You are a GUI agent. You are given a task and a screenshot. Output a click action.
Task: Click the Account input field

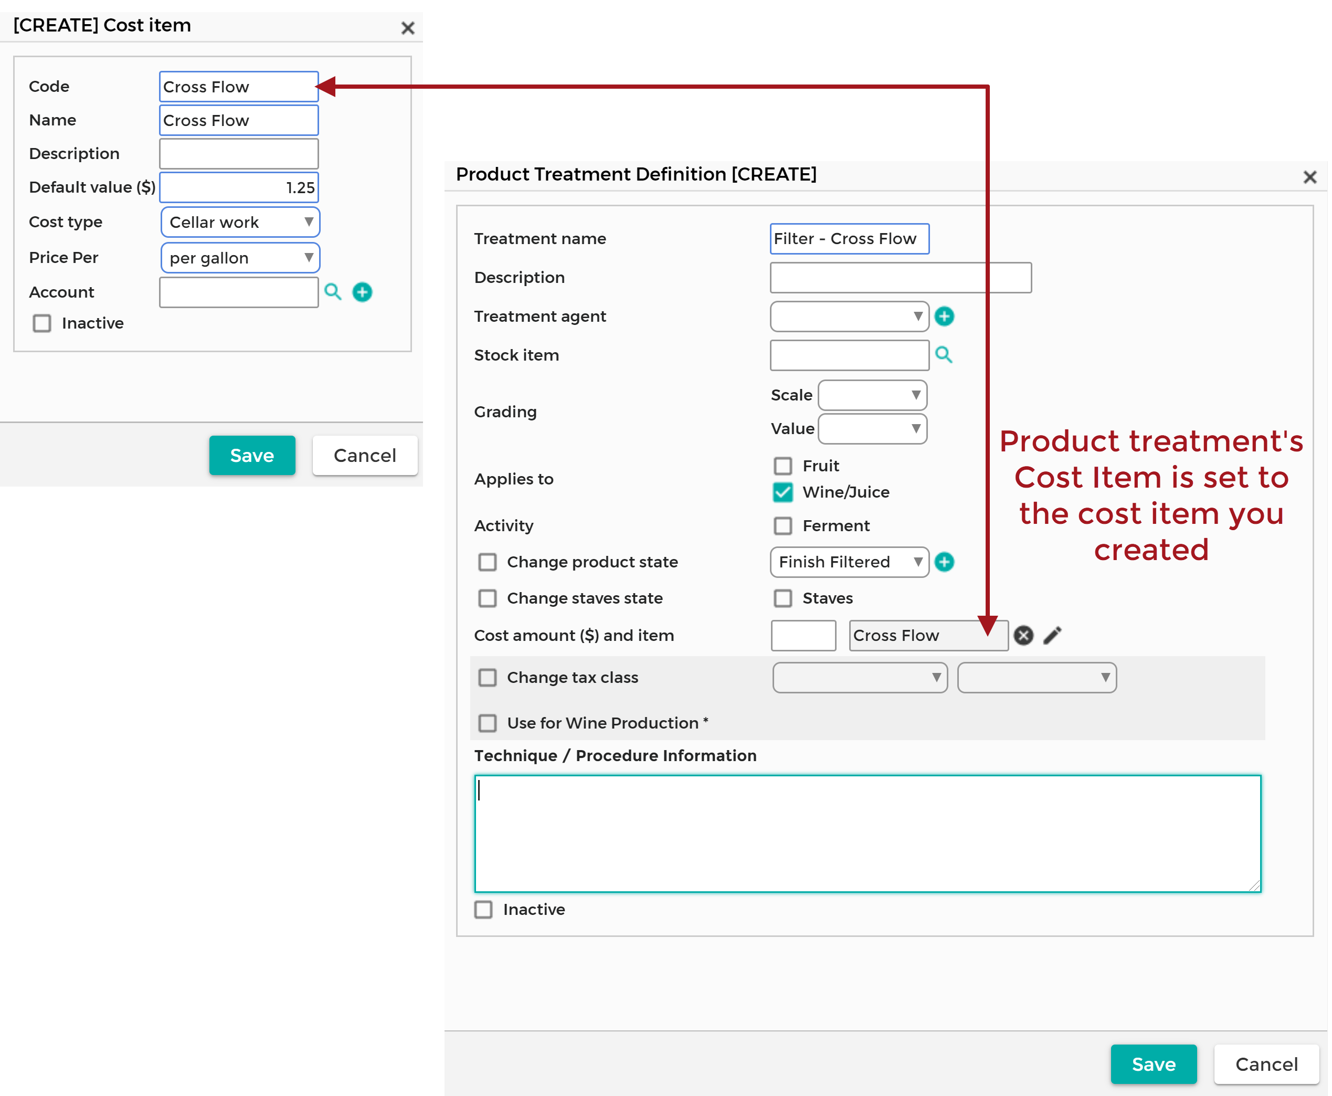[239, 292]
